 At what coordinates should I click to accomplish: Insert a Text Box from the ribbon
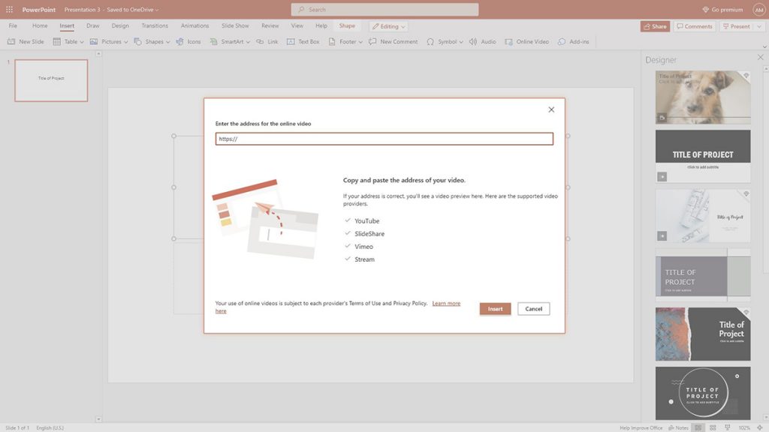click(303, 41)
